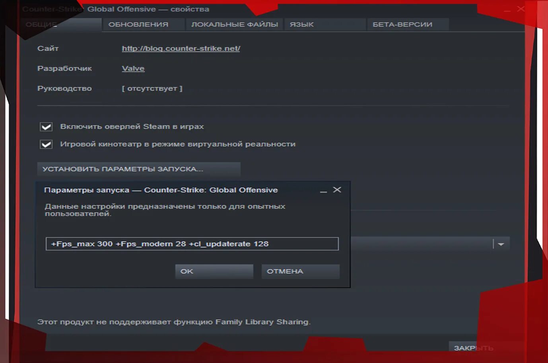Click УСТАНОВИТЬ ПАРАМЕТРЫ ЗАПУСКА button
548x363 pixels.
139,169
